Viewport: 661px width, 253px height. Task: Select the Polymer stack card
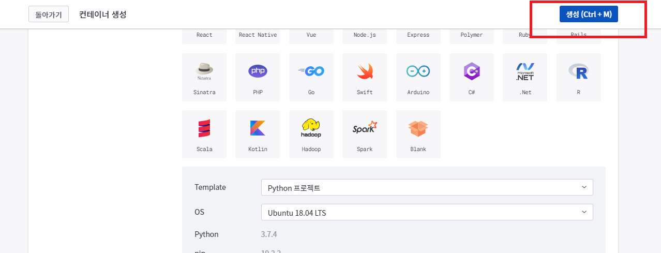click(x=472, y=36)
